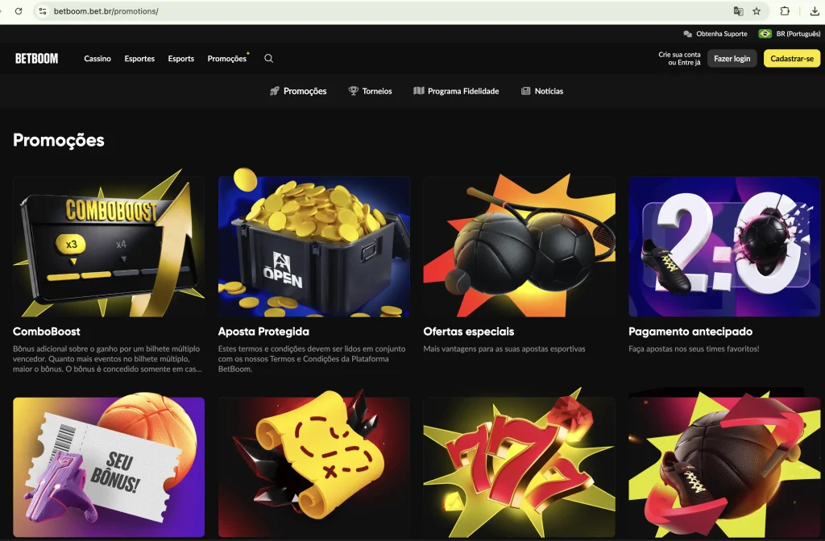Click the Promoções page heading
Image resolution: width=825 pixels, height=541 pixels.
point(58,140)
